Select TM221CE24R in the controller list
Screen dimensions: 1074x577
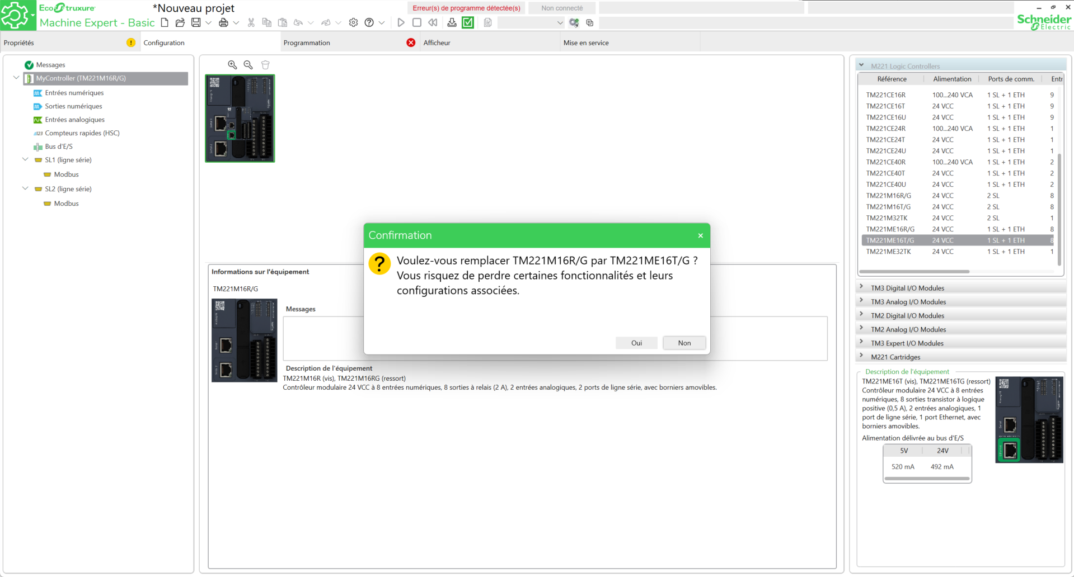tap(886, 129)
